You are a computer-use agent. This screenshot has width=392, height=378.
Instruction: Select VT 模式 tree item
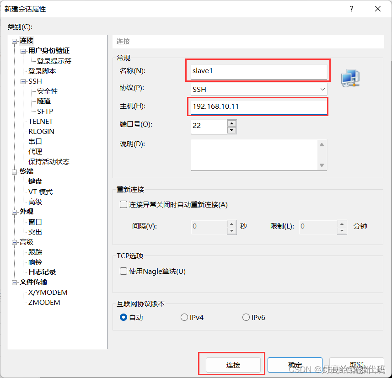point(41,192)
